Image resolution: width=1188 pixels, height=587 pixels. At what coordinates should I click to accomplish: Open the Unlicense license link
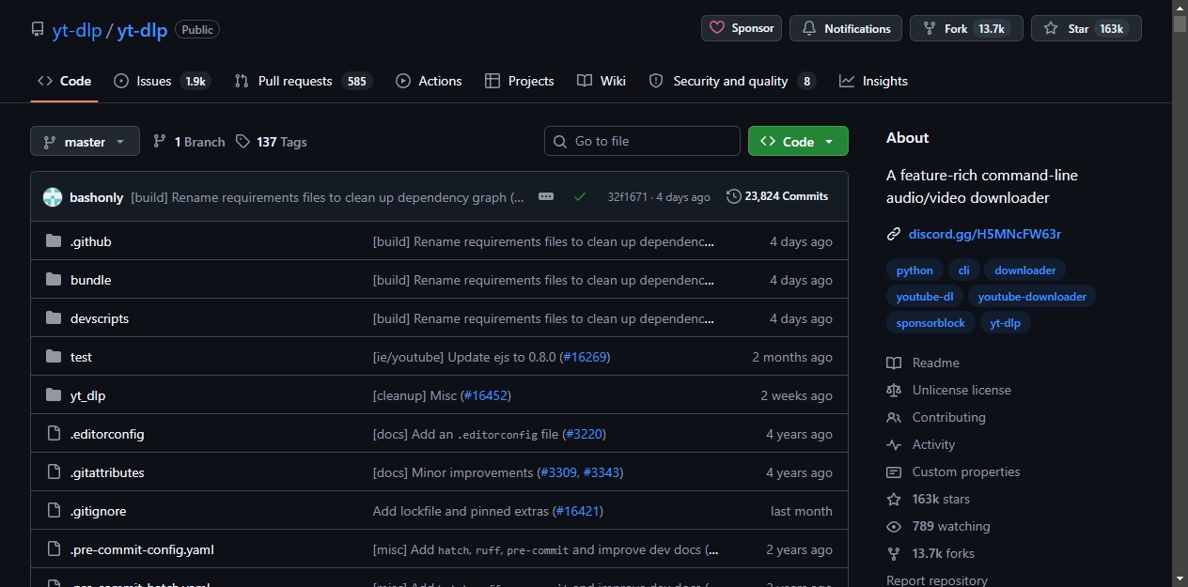click(x=948, y=390)
